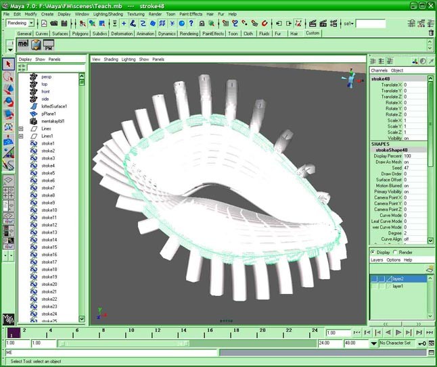The height and width of the screenshot is (367, 437).
Task: Click the trash icon on the shelf
Action: 431,32
